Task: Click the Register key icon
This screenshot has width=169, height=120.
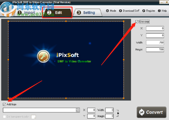Action: [144, 11]
